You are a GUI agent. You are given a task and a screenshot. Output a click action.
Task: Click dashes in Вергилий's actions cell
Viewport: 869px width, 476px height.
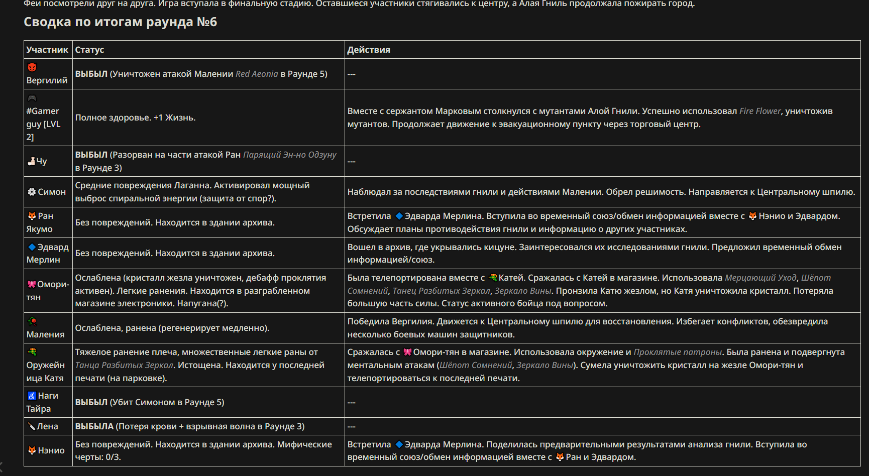352,74
